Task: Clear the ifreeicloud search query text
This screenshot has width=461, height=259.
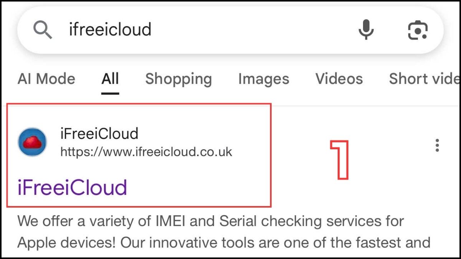Action: (109, 29)
